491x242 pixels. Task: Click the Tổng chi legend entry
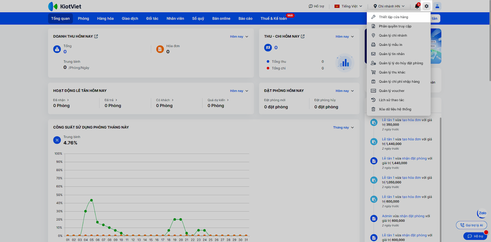pyautogui.click(x=276, y=68)
